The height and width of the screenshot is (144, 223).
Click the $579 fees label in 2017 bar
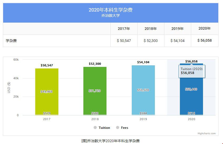[x=47, y=113]
